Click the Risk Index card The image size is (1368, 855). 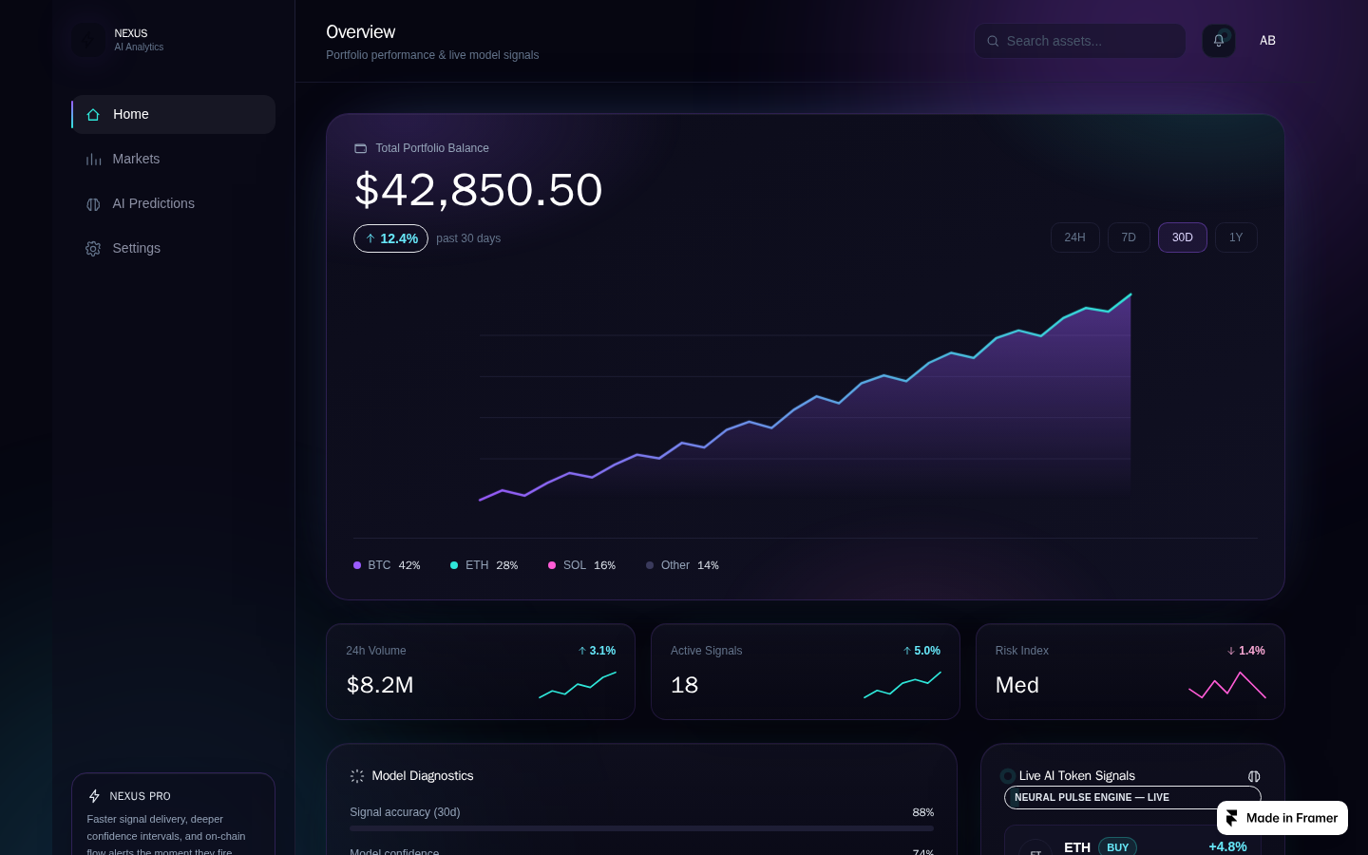1130,672
